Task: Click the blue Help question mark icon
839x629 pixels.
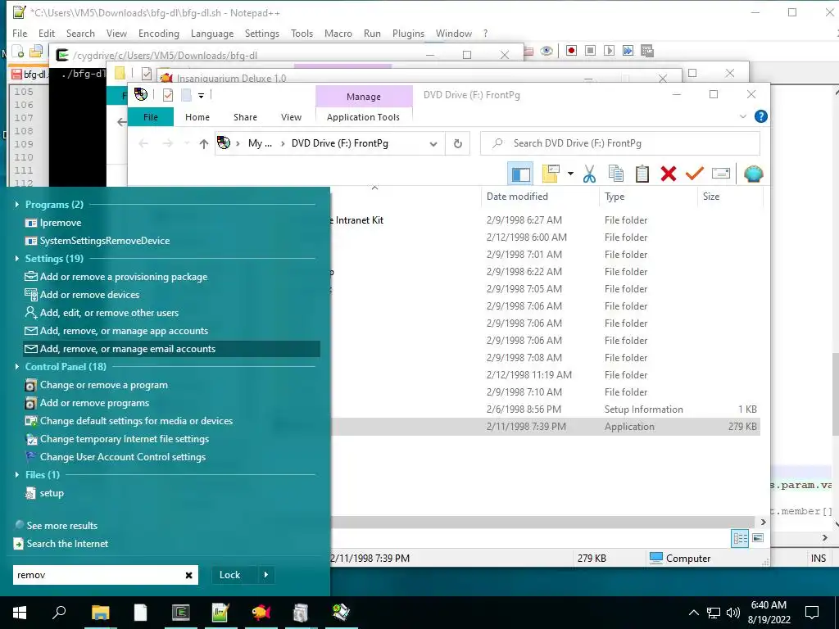Action: [760, 116]
